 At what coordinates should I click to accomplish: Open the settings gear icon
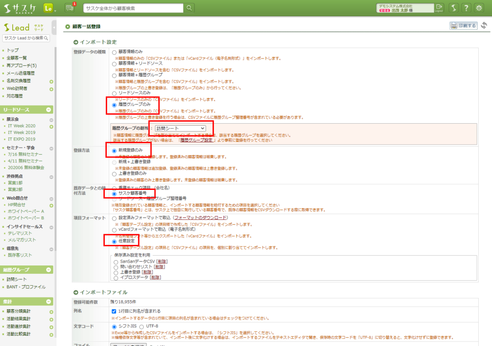(479, 8)
